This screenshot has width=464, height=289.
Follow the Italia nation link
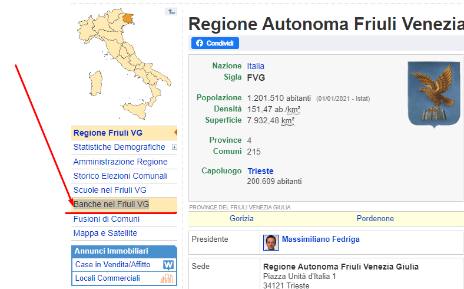pyautogui.click(x=256, y=66)
